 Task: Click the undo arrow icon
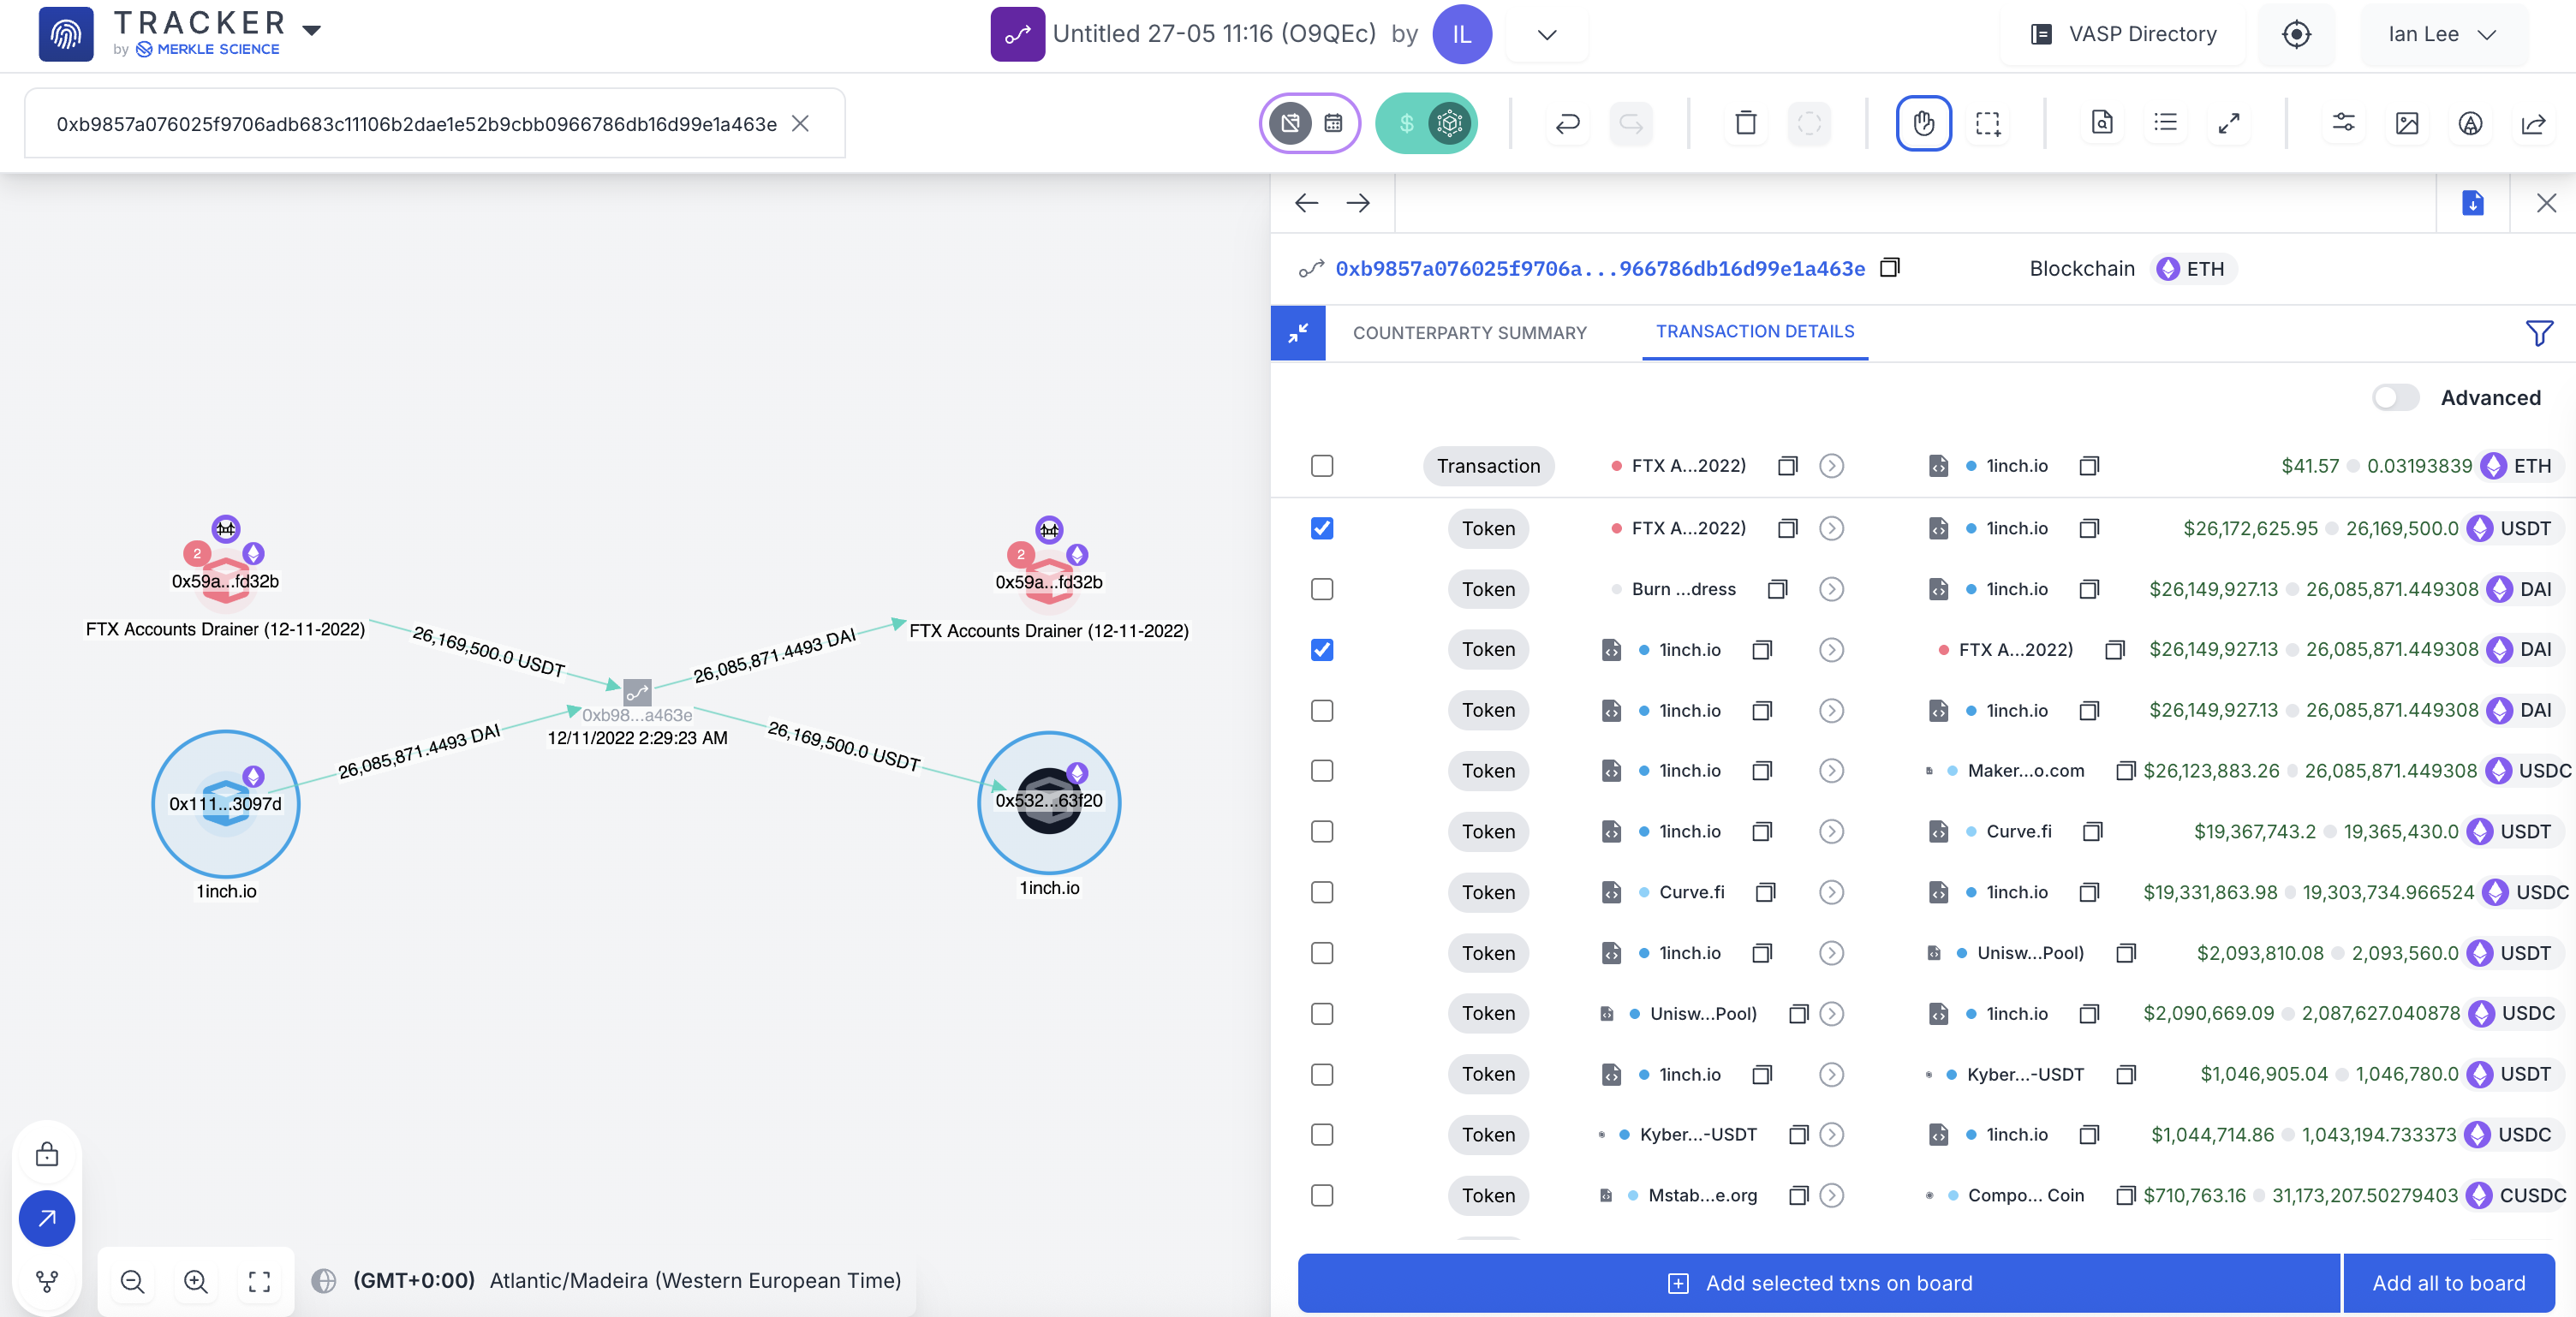tap(1567, 123)
